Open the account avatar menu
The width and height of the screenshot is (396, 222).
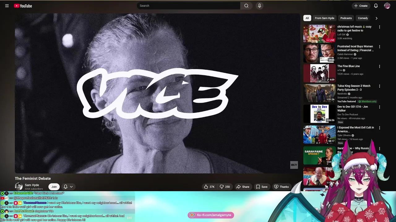click(387, 6)
